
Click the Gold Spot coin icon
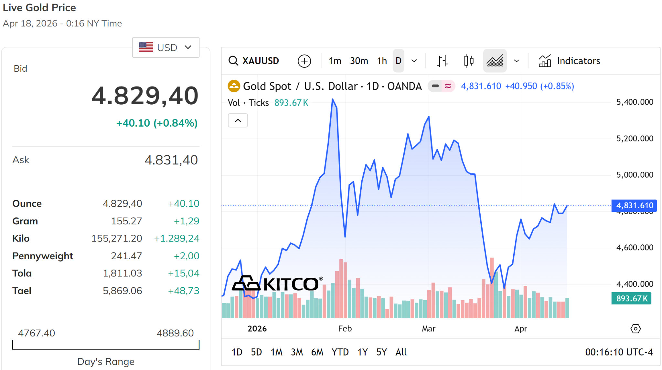[234, 86]
